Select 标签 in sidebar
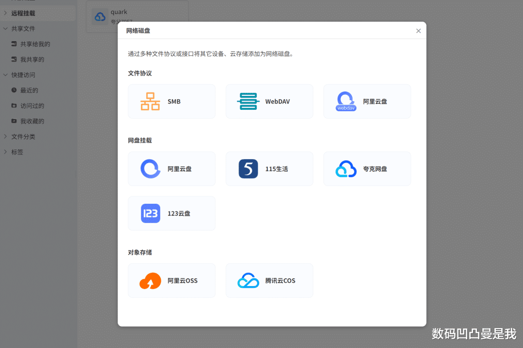Viewport: 523px width, 348px height. 17,152
